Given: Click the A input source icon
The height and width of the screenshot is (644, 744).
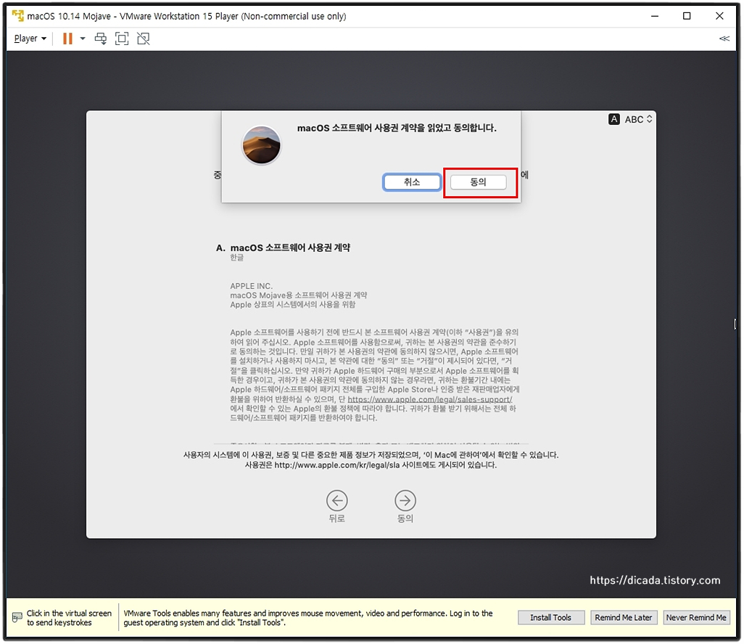Looking at the screenshot, I should pyautogui.click(x=614, y=120).
